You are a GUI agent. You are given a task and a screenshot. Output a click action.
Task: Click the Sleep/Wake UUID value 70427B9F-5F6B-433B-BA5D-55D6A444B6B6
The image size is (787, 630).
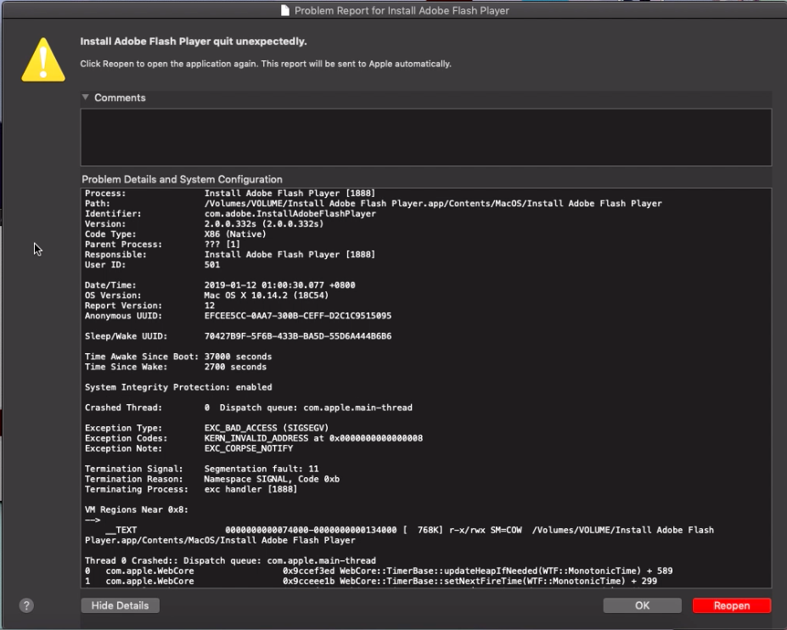298,336
